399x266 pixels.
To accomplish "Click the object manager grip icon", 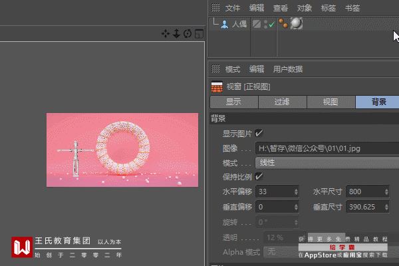I will [215, 7].
